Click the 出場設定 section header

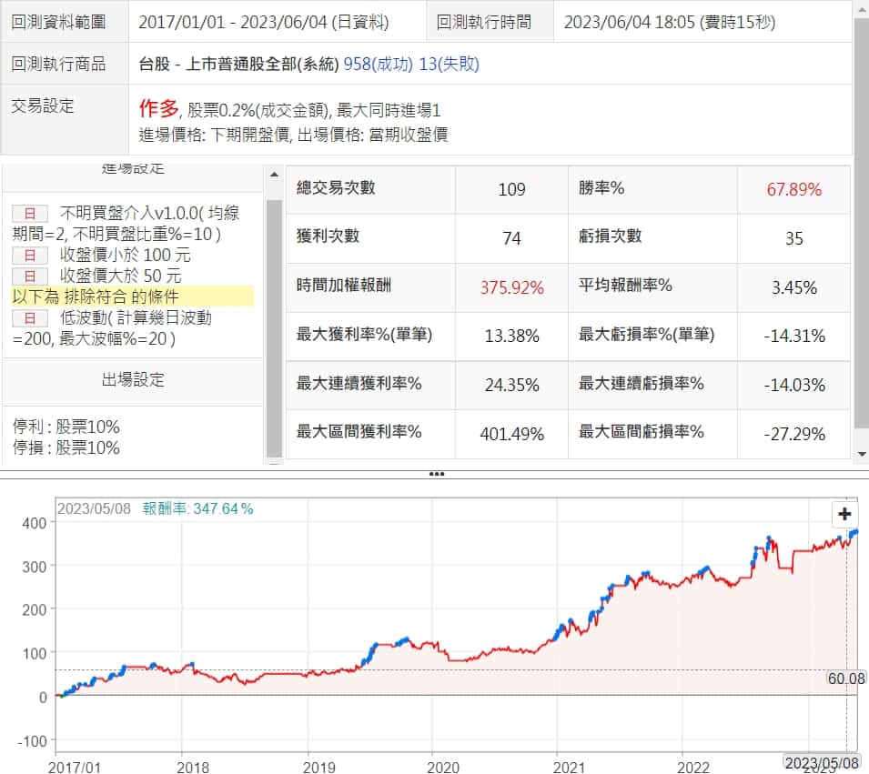coord(133,380)
